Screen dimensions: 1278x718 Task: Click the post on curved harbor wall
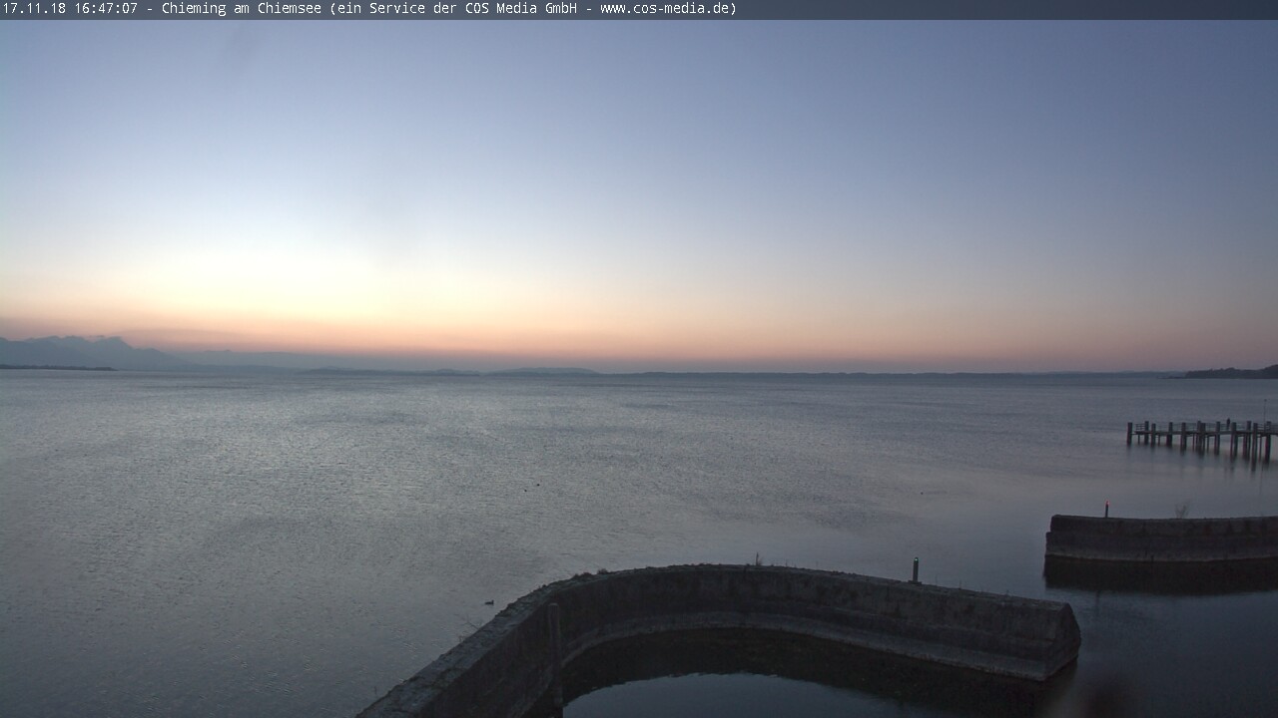click(915, 569)
